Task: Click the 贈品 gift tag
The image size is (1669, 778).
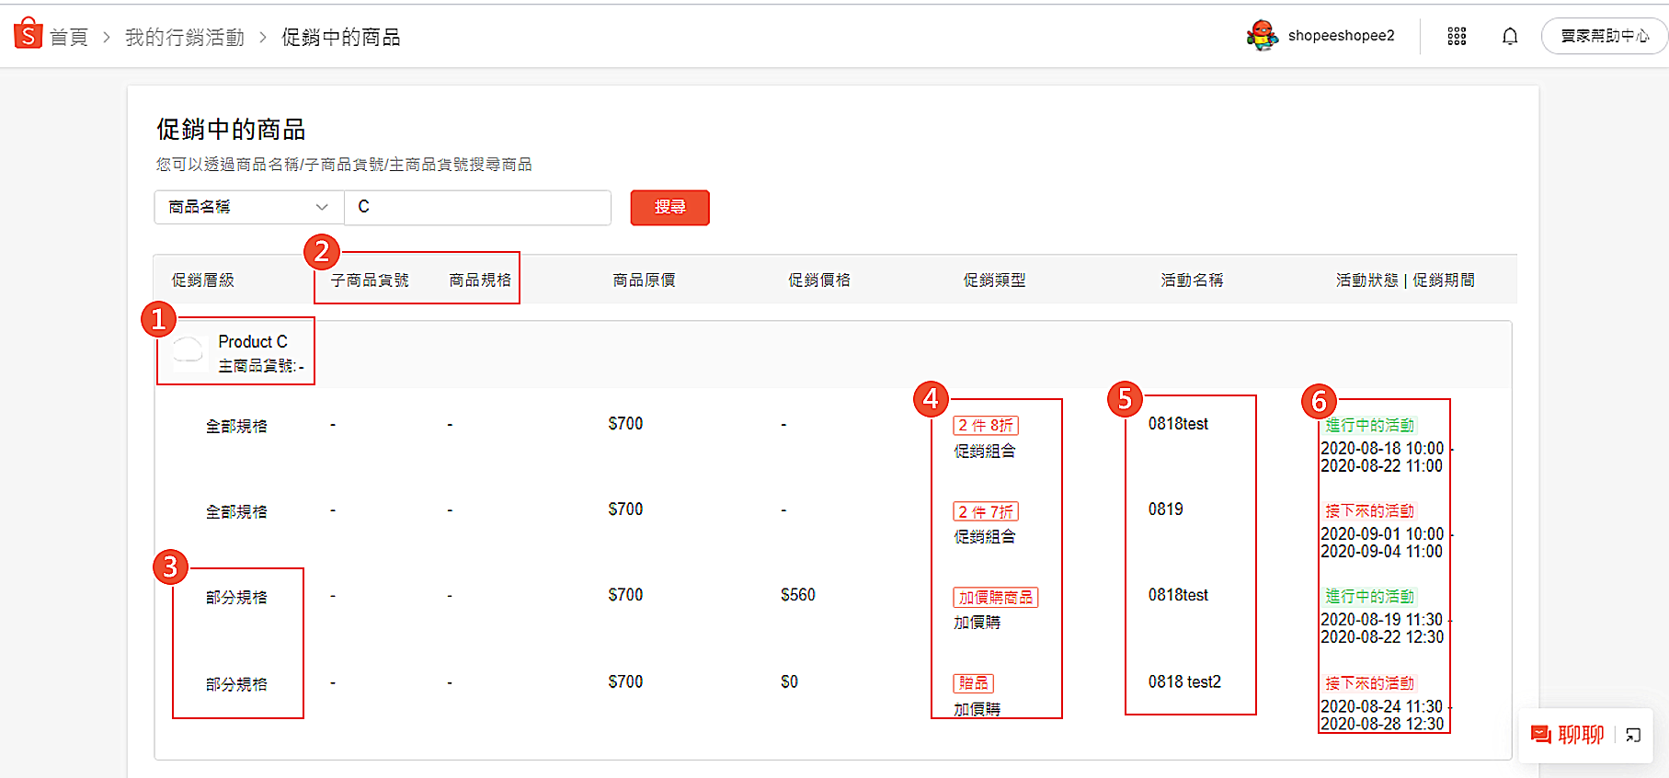Action: [x=973, y=682]
